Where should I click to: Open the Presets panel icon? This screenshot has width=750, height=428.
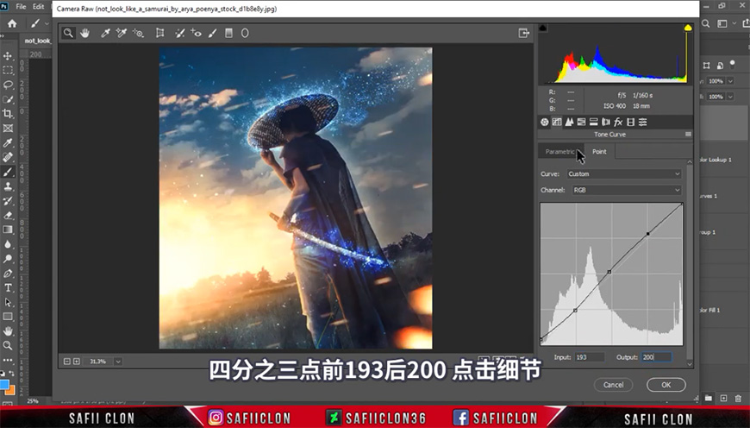click(x=643, y=122)
